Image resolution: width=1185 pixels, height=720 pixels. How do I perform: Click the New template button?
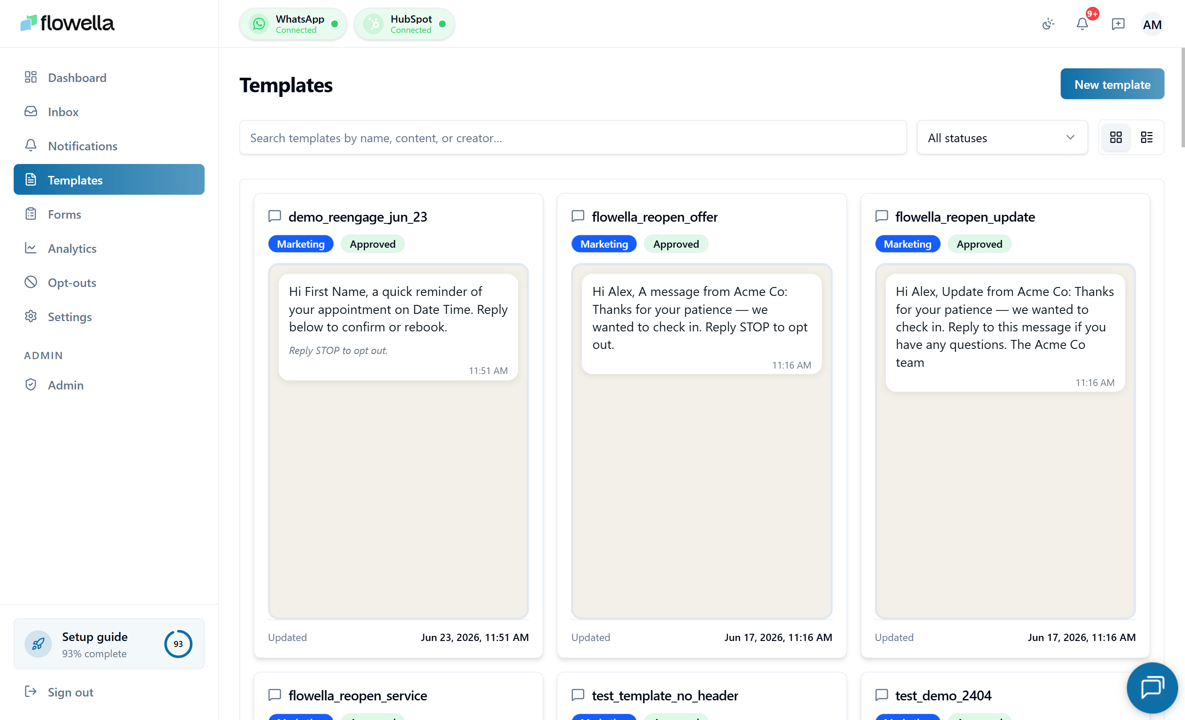[1112, 84]
